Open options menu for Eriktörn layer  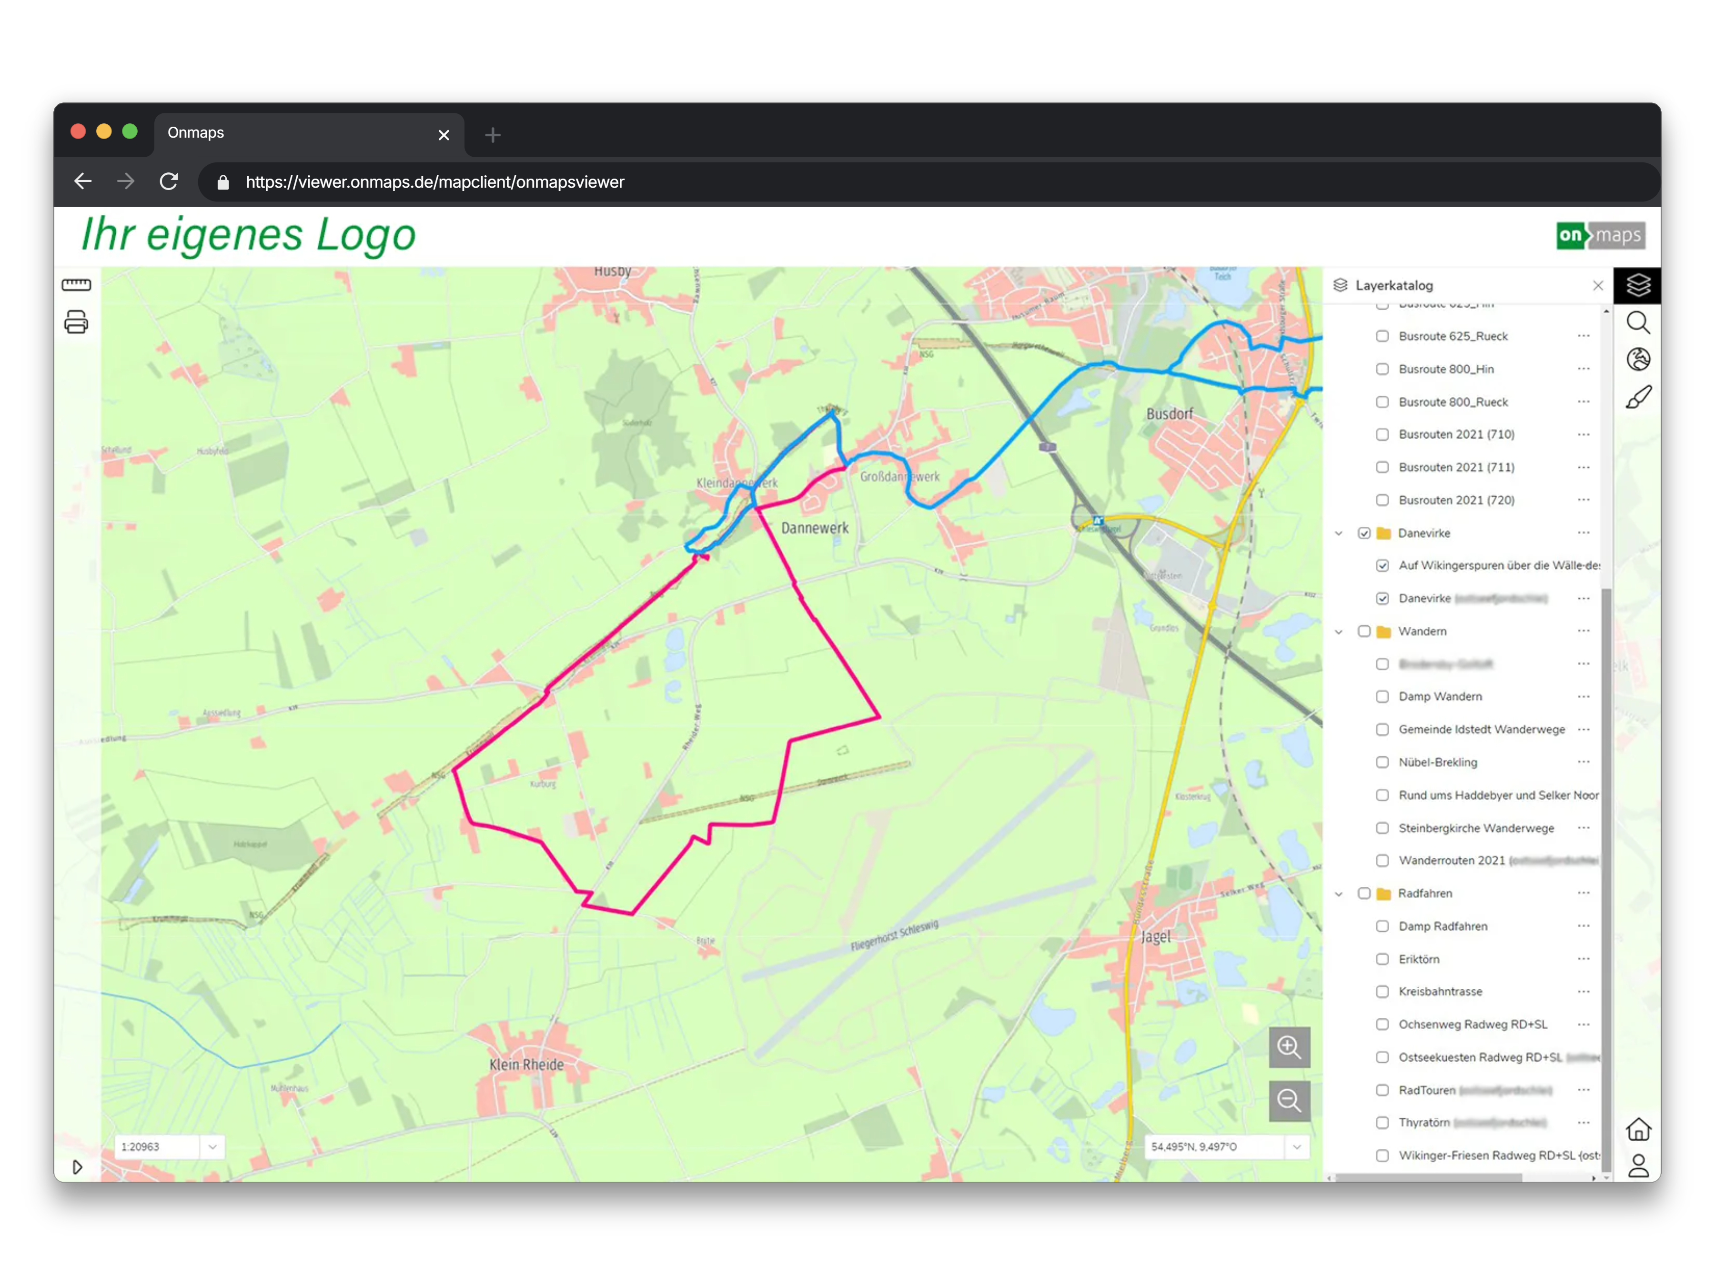click(1583, 959)
